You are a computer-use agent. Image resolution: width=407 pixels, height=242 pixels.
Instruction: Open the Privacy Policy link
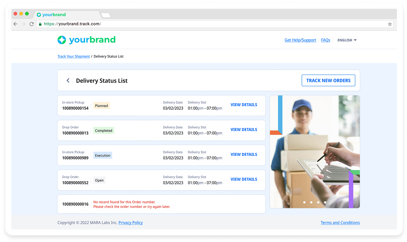(x=131, y=223)
